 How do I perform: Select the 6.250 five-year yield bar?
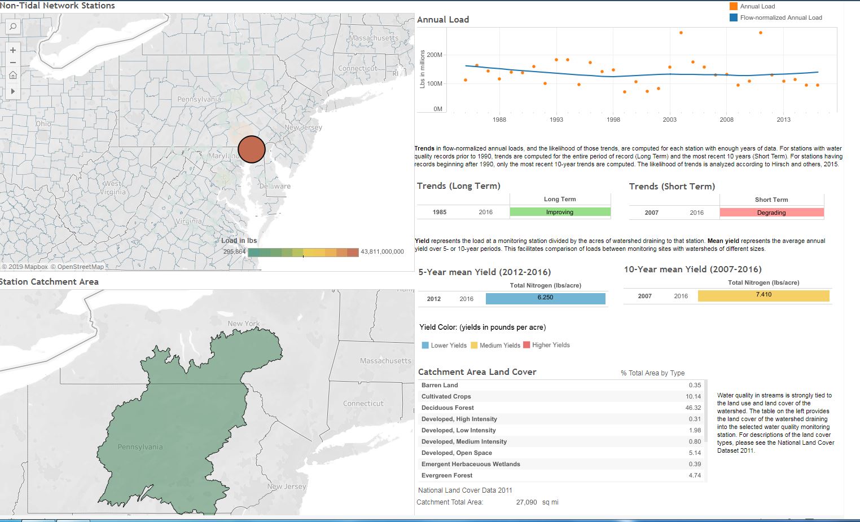(545, 298)
